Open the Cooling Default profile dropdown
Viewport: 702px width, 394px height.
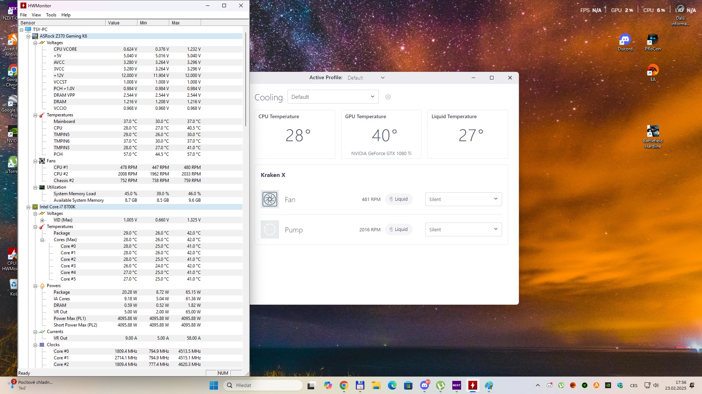click(333, 97)
